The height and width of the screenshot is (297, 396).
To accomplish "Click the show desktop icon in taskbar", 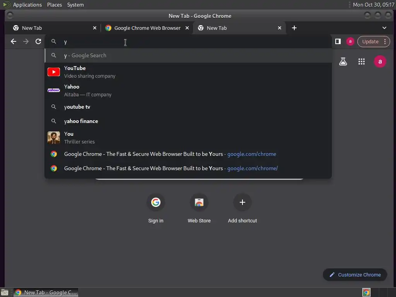I will [5, 292].
